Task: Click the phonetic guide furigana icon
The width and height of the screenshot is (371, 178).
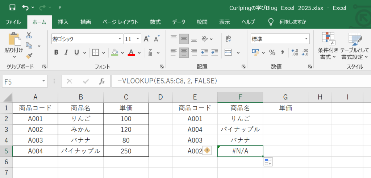Action: click(x=150, y=52)
